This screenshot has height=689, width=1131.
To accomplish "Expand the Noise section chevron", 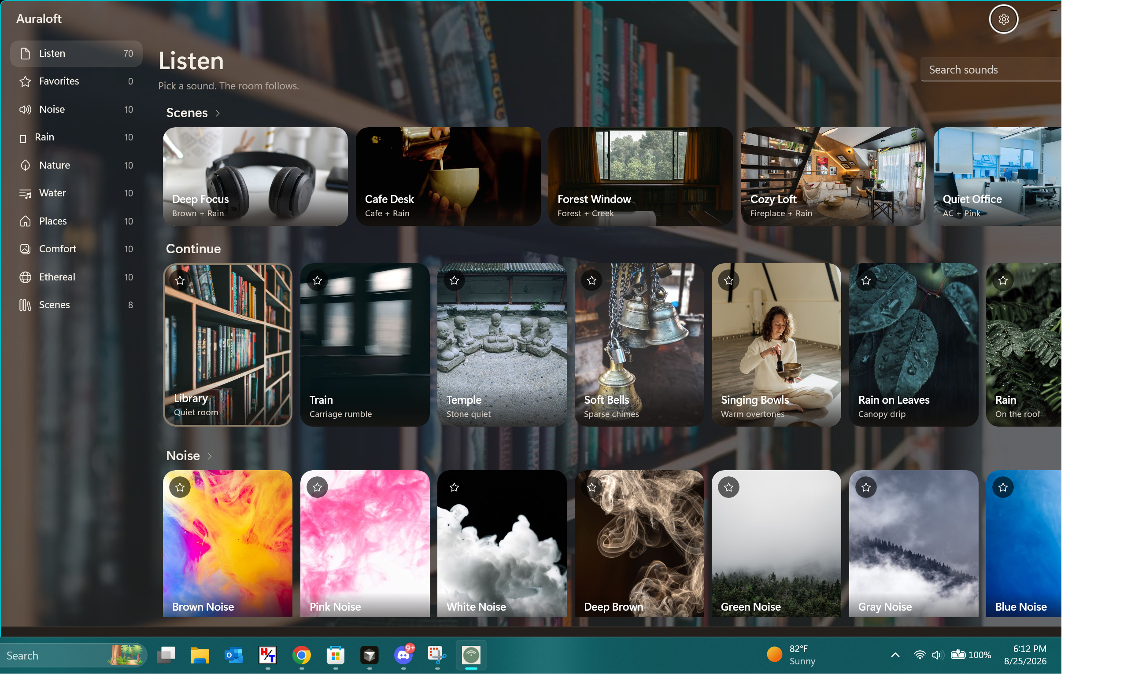I will (x=210, y=456).
